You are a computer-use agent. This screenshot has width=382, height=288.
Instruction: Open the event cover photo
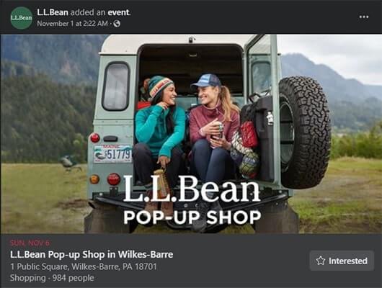coord(191,134)
